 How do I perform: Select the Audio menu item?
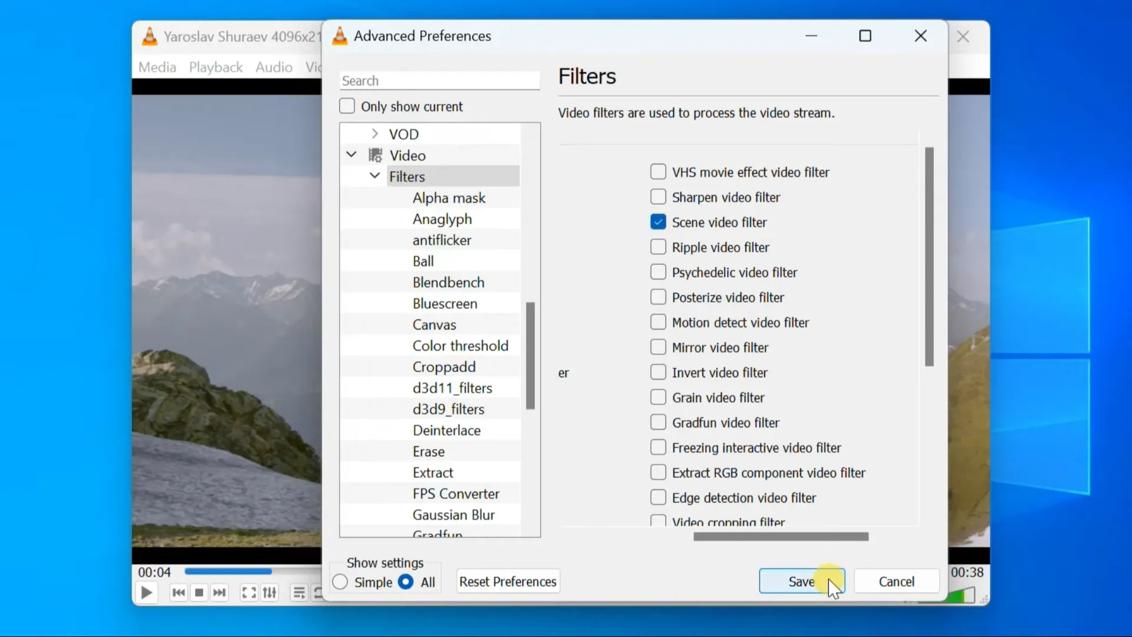(274, 67)
